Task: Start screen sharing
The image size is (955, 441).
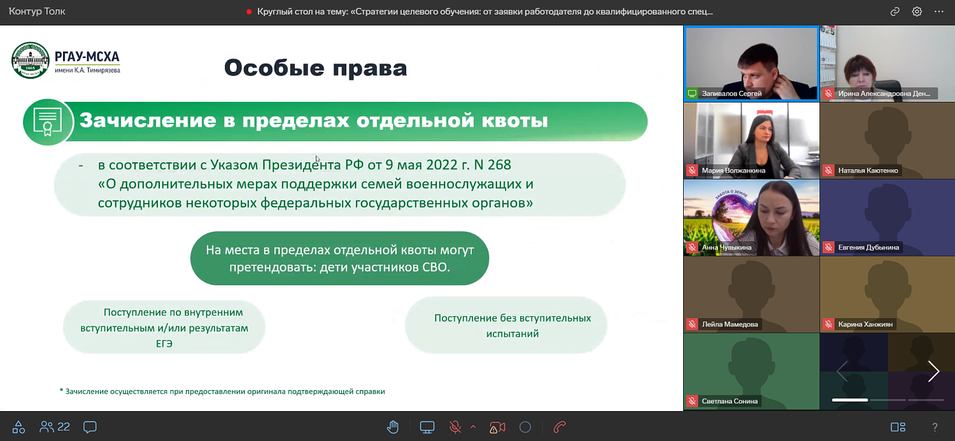Action: coord(427,427)
